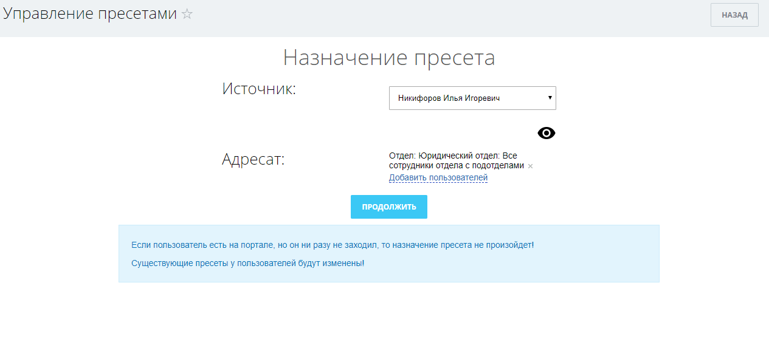Screen dimensions: 769x342
Task: Click the arrow of the source select box
Action: click(550, 98)
